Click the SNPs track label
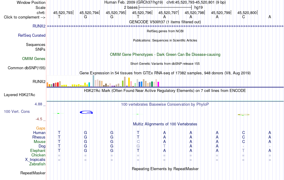The image size is (284, 180). click(40, 49)
